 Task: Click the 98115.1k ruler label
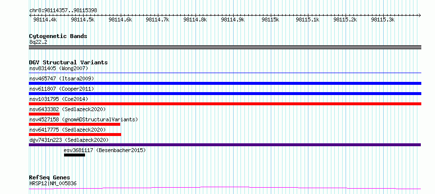click(x=307, y=19)
